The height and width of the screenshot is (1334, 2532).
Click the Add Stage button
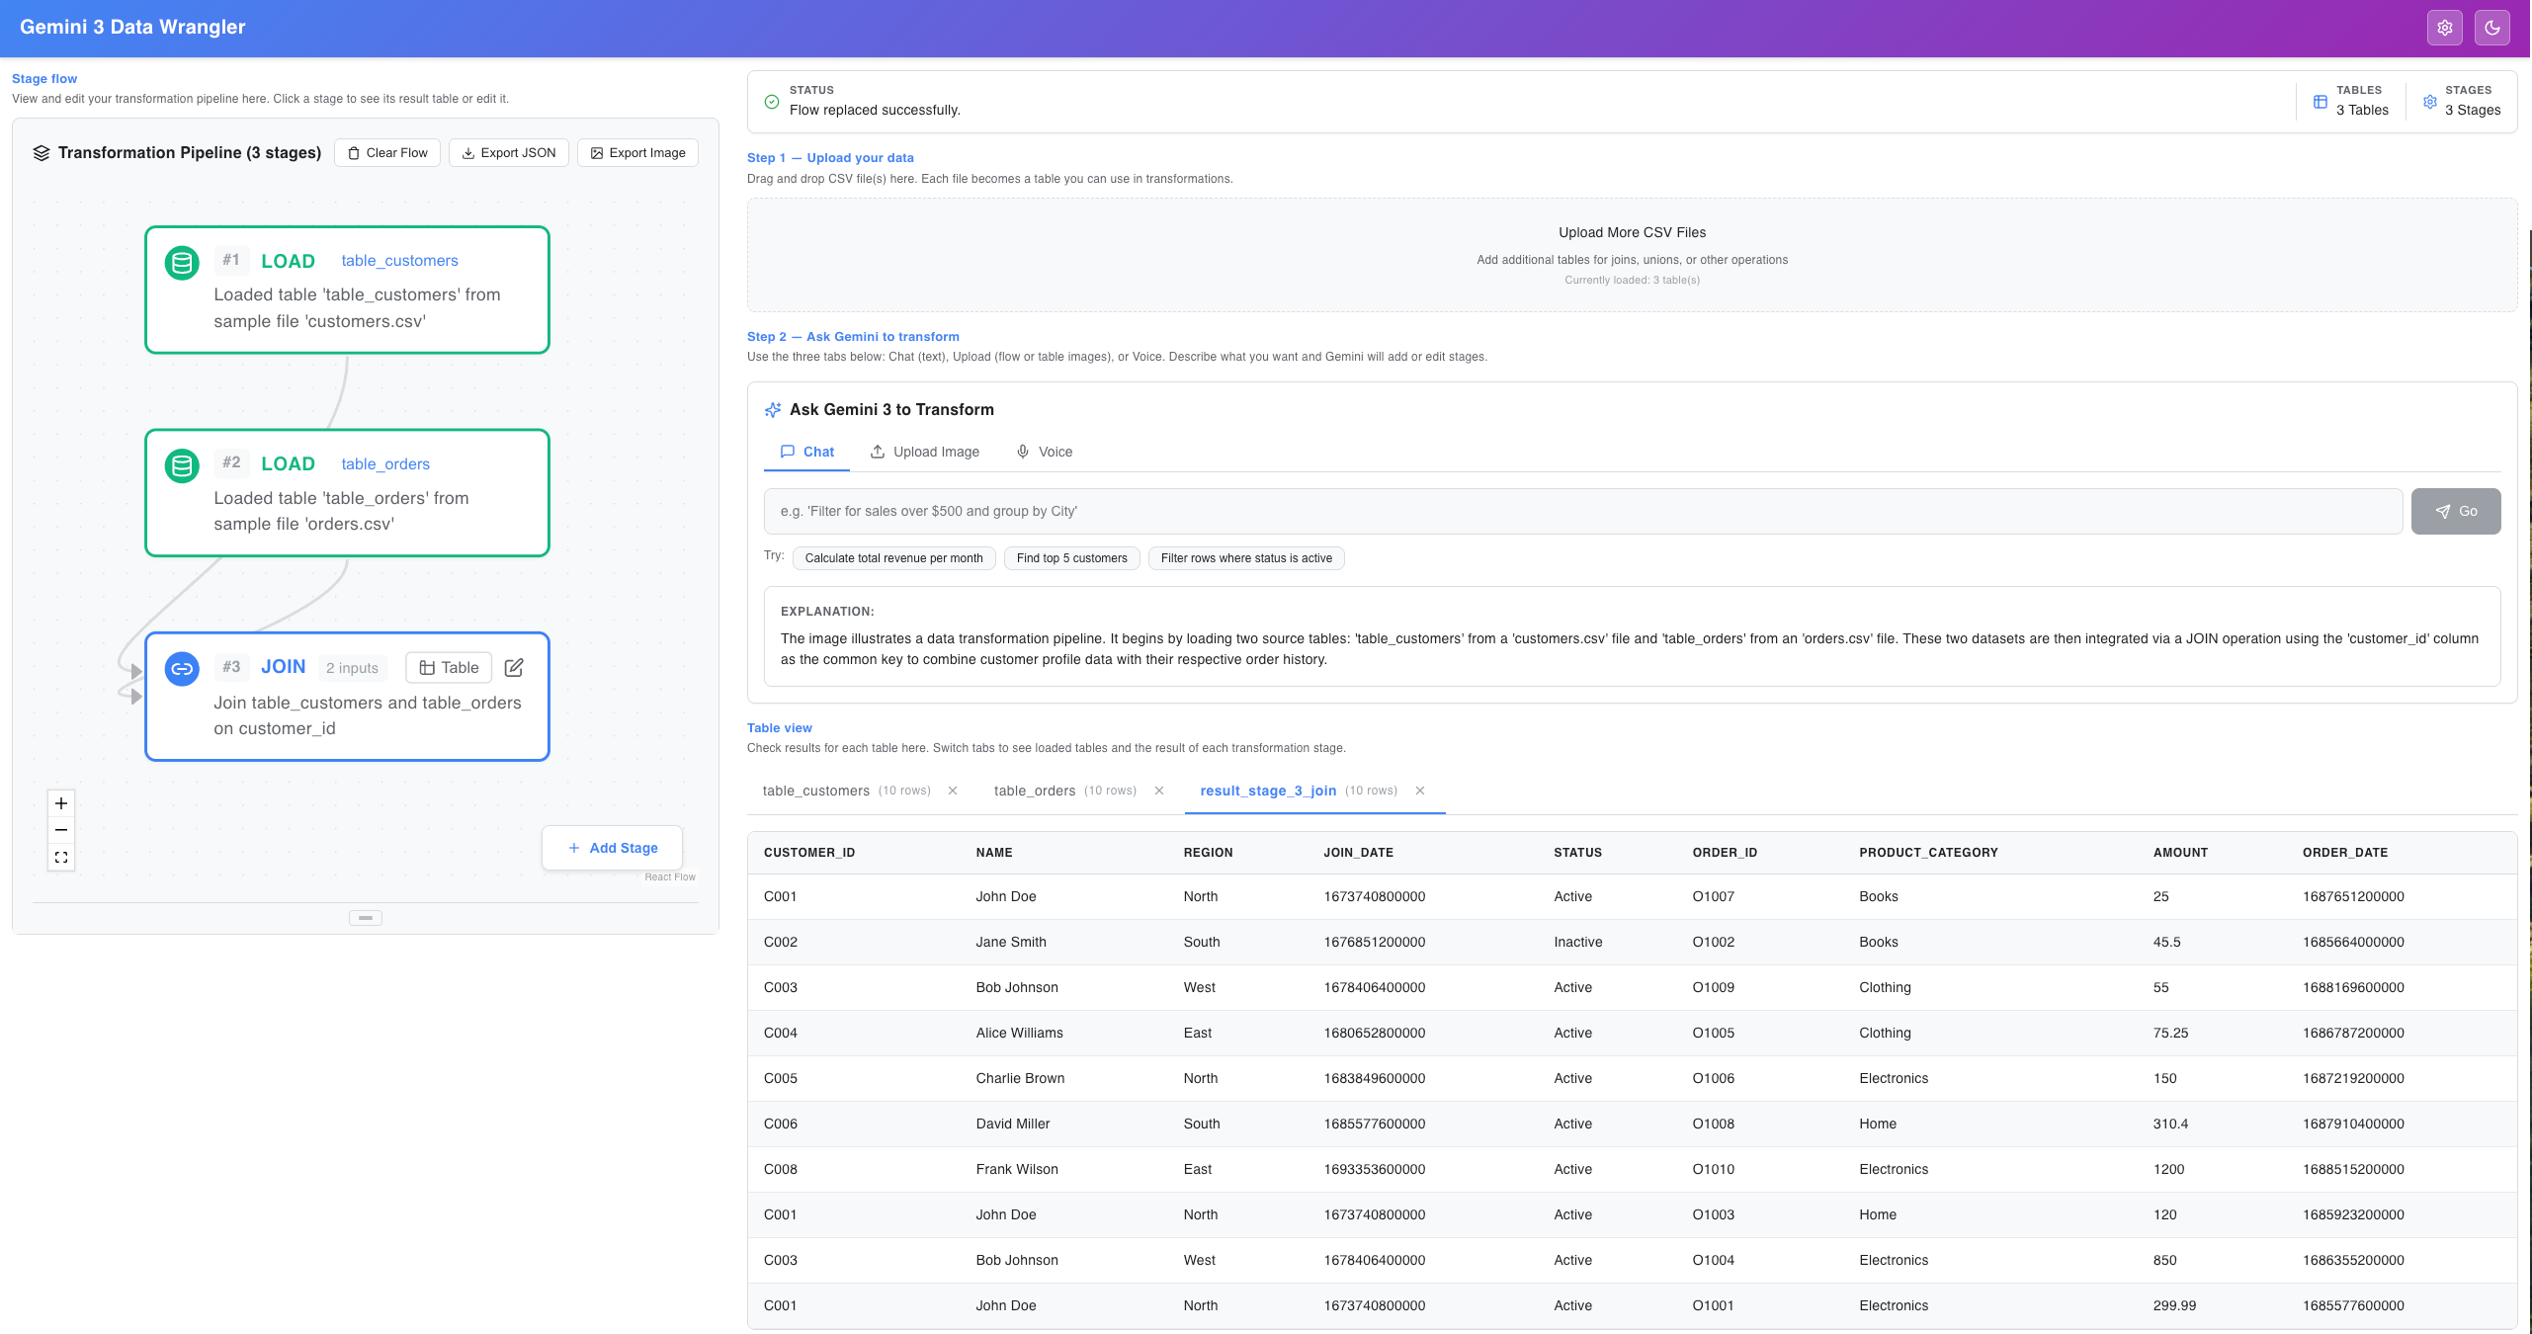pyautogui.click(x=613, y=848)
